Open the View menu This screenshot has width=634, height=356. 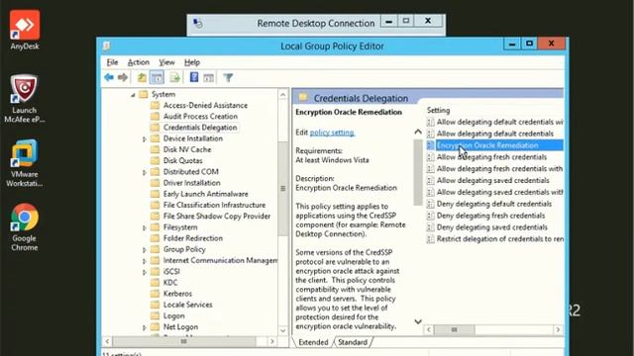(166, 62)
